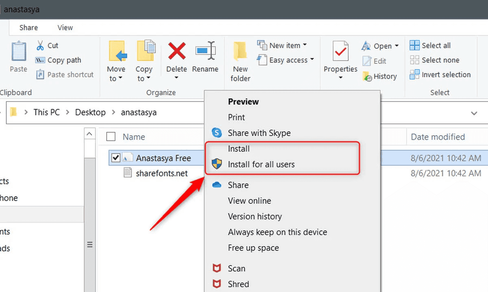The width and height of the screenshot is (488, 292).
Task: Expand the address bar history chevron
Action: click(x=474, y=113)
